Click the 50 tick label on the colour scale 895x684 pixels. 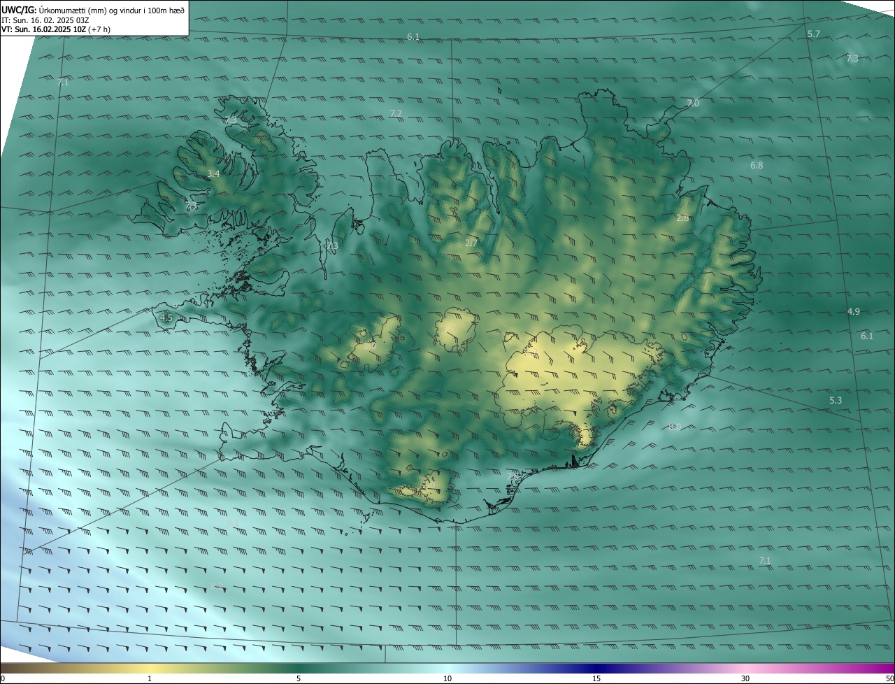pyautogui.click(x=889, y=678)
